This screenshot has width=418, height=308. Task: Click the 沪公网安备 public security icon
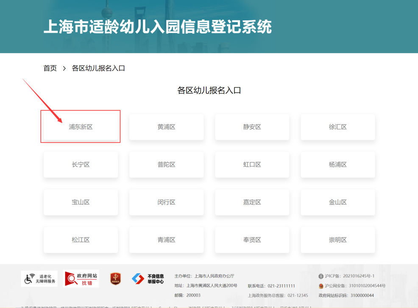coord(321,286)
